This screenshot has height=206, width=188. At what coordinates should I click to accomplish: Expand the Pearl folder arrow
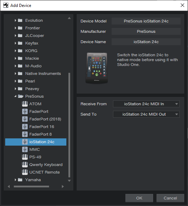[16, 81]
